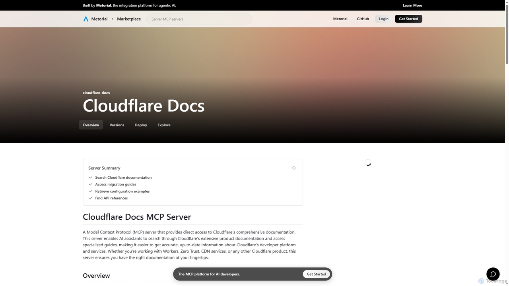Image resolution: width=509 pixels, height=286 pixels.
Task: Click the Metorial link in top banner
Action: [x=103, y=6]
